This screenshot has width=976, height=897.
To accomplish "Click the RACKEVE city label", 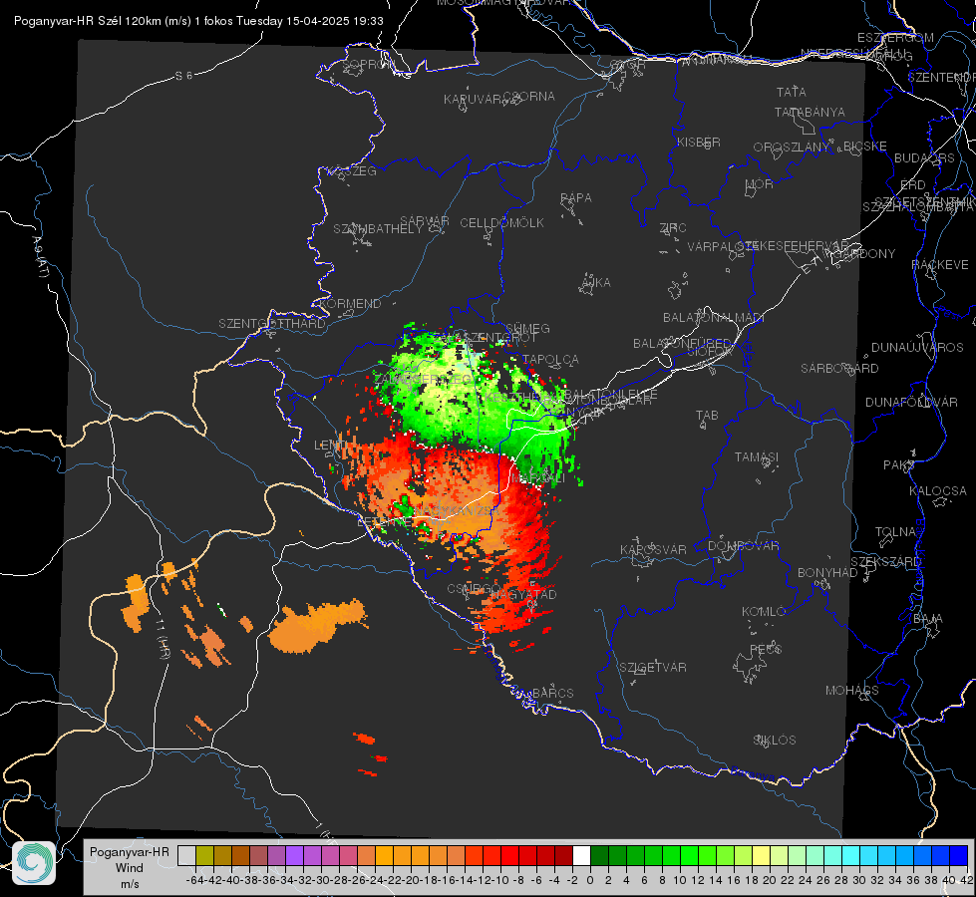I will pos(940,265).
